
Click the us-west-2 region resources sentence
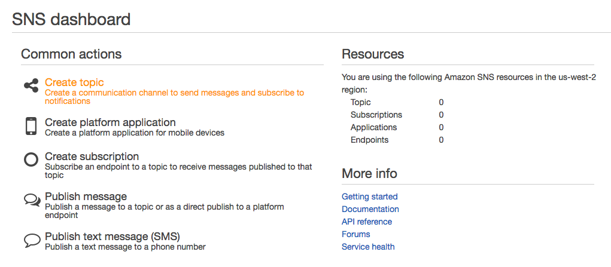pyautogui.click(x=469, y=83)
